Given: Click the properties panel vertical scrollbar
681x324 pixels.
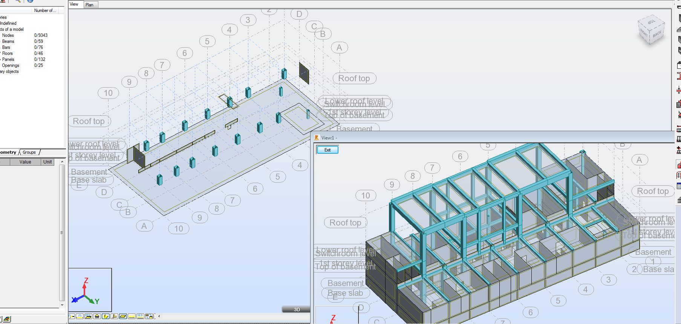Looking at the screenshot, I should point(62,233).
